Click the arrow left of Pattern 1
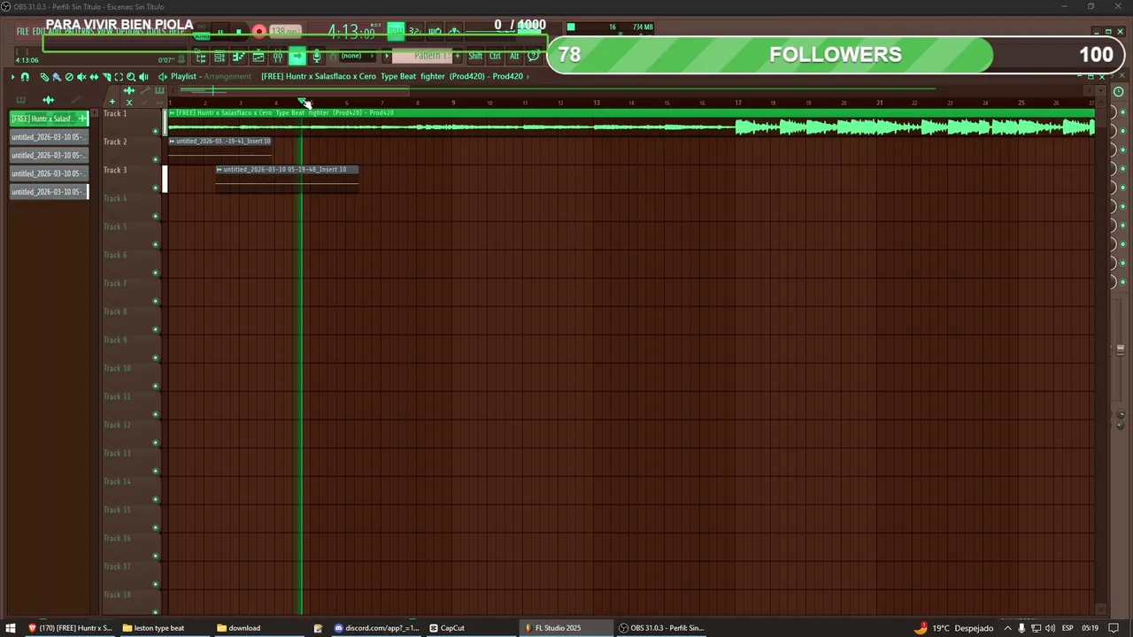 coord(387,56)
